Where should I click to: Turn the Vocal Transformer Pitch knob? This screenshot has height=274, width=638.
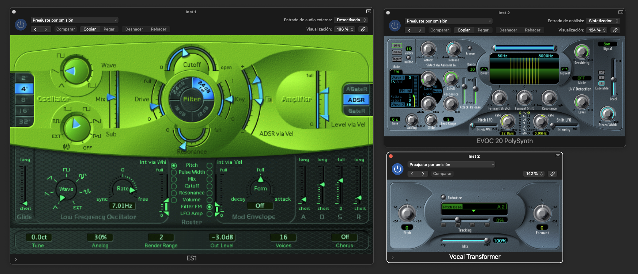407,213
